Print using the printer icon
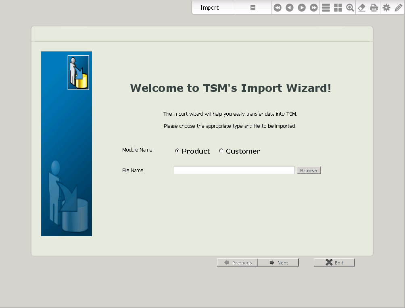Screen dimensions: 405x308 point(374,8)
